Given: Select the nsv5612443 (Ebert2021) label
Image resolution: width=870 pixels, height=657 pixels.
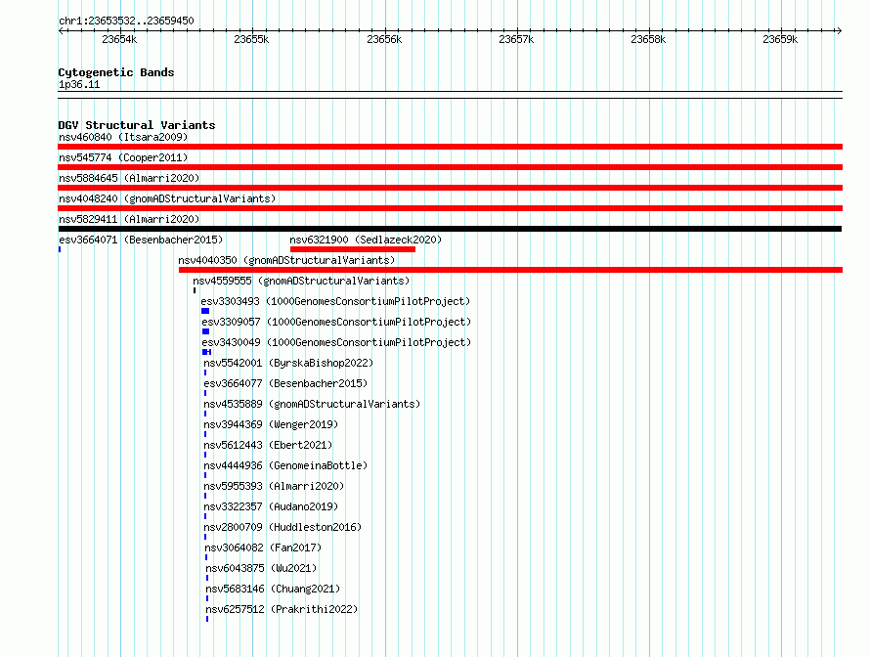Looking at the screenshot, I should pyautogui.click(x=268, y=445).
